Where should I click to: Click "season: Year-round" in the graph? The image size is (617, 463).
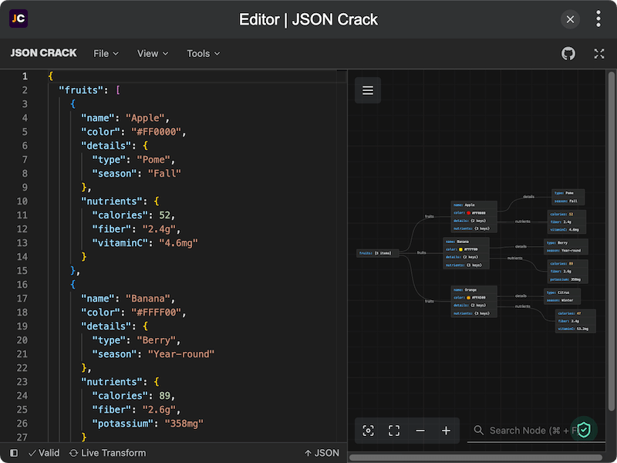[x=566, y=250]
